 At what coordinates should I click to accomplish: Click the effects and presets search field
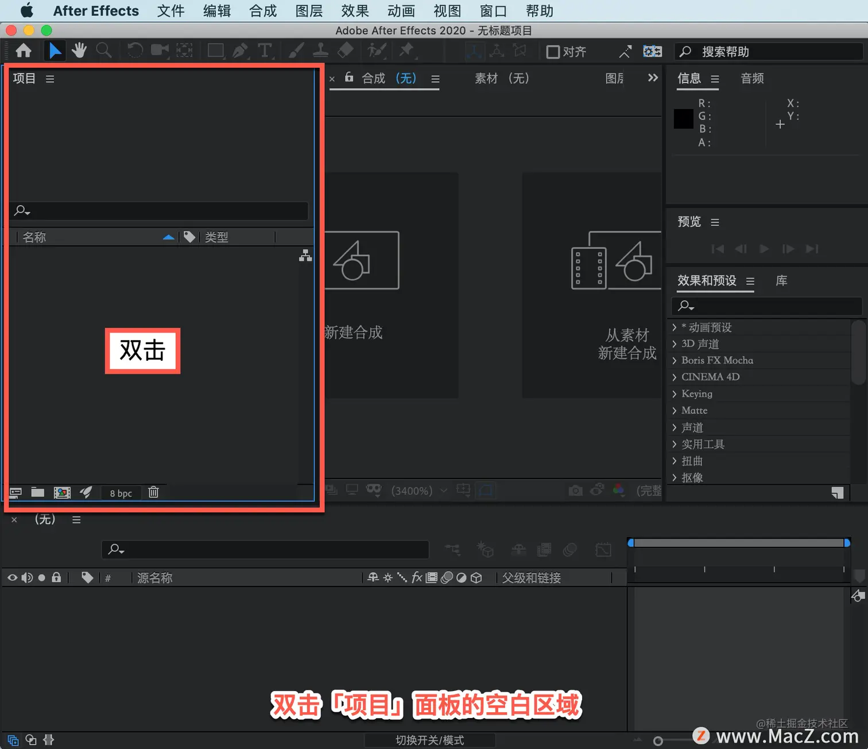click(766, 306)
